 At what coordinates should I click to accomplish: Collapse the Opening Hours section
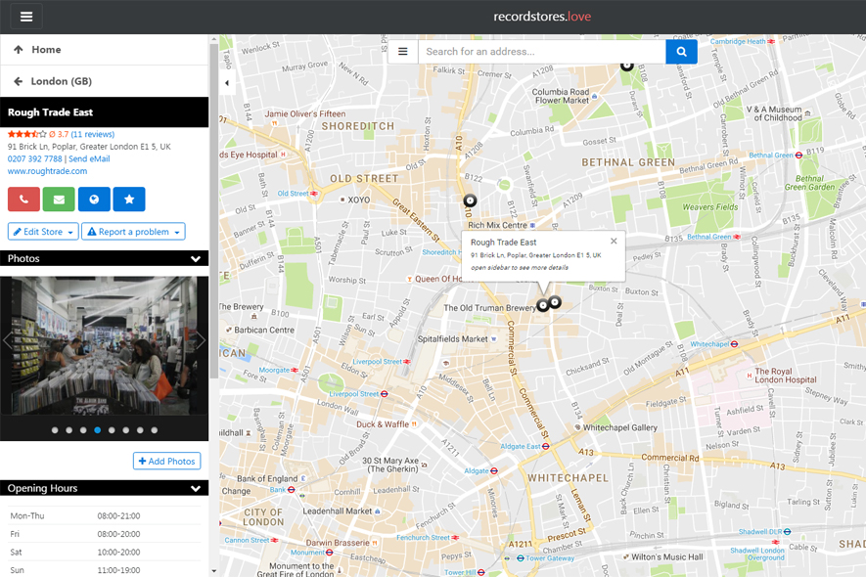click(x=196, y=488)
